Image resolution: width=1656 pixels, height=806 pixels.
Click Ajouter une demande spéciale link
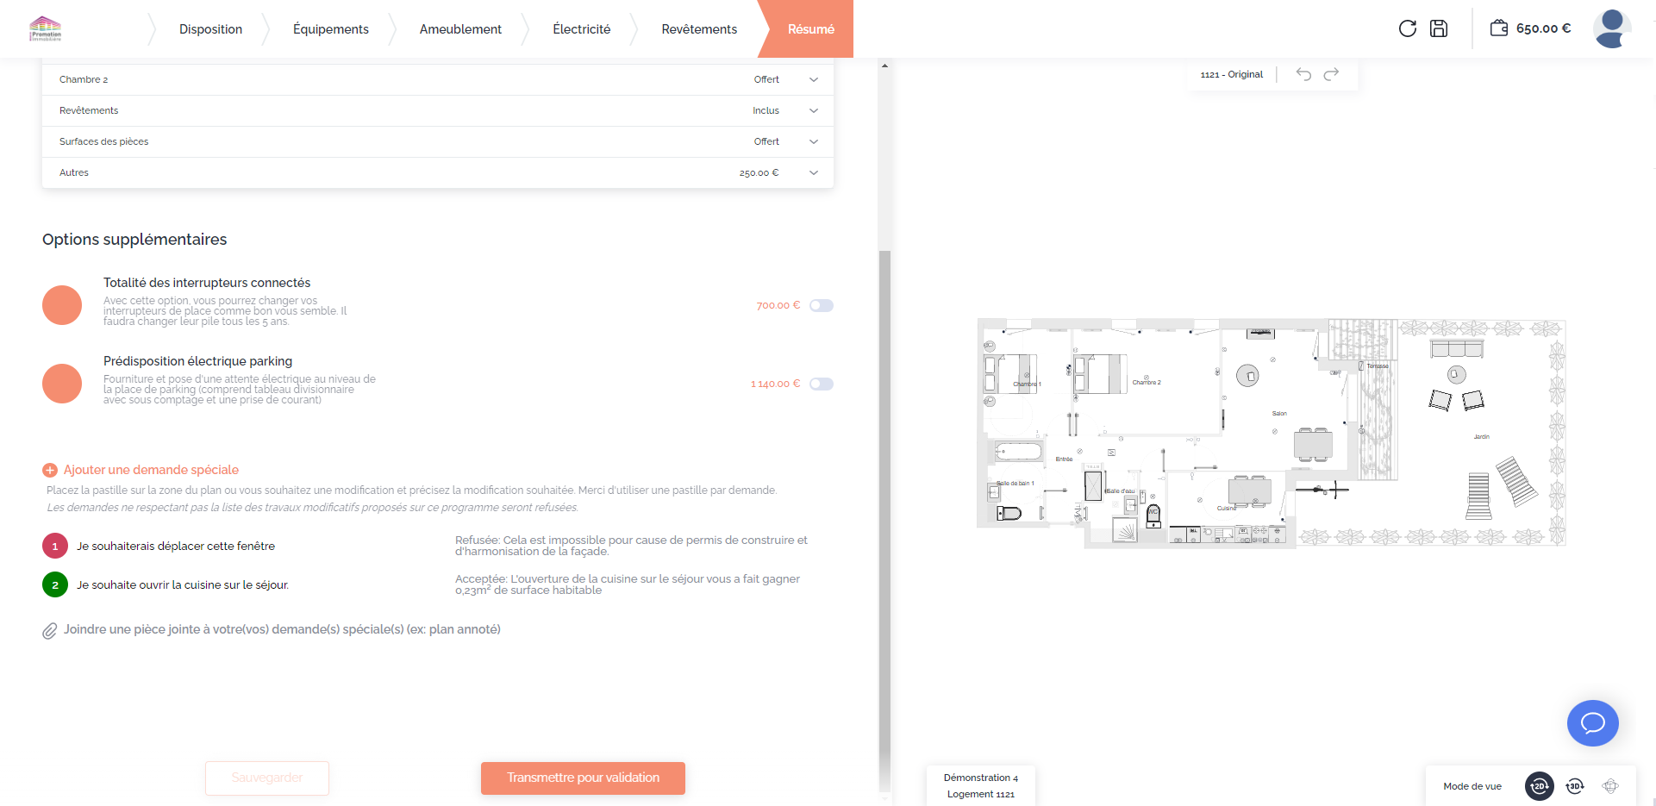[x=151, y=470]
